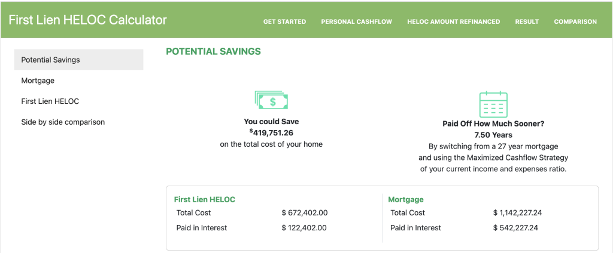The image size is (613, 253).
Task: Click the First Lien HELOC card heading
Action: (204, 200)
